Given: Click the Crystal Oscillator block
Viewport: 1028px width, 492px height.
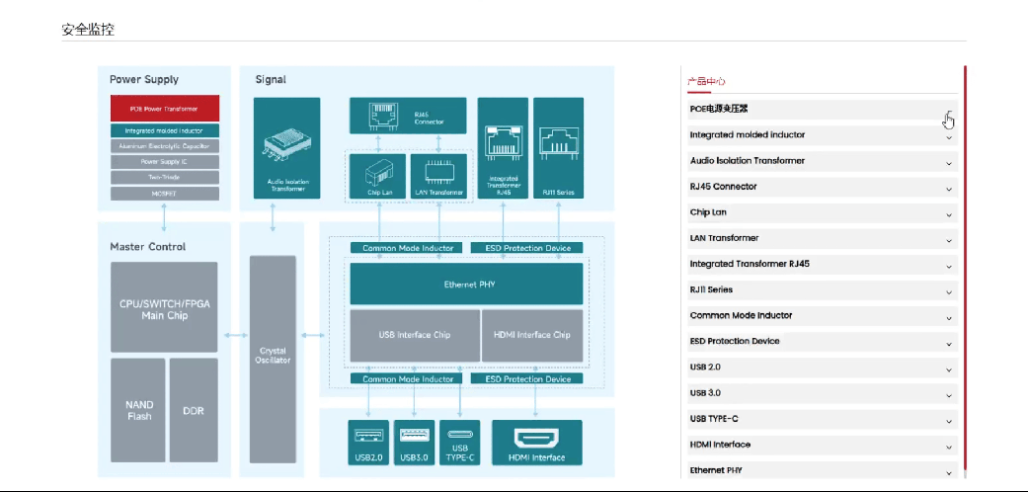Looking at the screenshot, I should click(273, 359).
